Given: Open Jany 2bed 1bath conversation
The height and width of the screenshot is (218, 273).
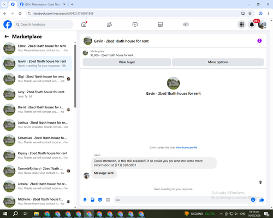Looking at the screenshot, I should pos(37,94).
